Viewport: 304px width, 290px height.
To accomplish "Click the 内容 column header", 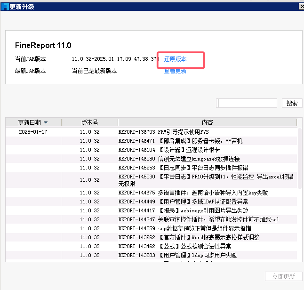I will point(207,122).
